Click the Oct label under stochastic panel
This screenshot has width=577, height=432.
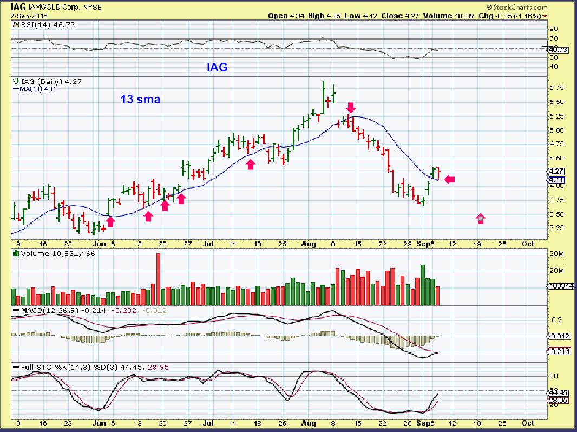528,423
